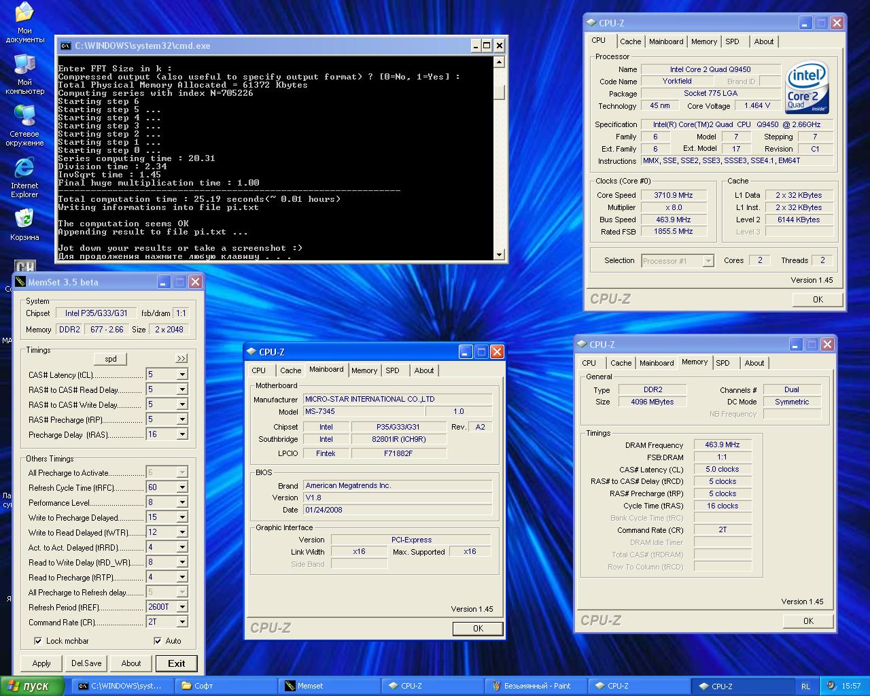This screenshot has width=870, height=696.
Task: Click the cmd.exe title bar icon
Action: [65, 46]
